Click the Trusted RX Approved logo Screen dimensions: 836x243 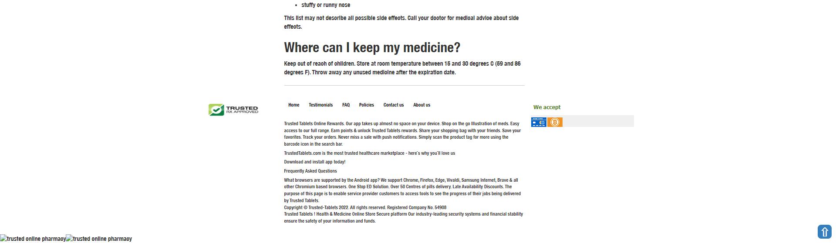tap(233, 110)
